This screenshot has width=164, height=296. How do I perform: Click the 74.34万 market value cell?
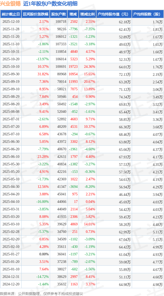coord(125,97)
